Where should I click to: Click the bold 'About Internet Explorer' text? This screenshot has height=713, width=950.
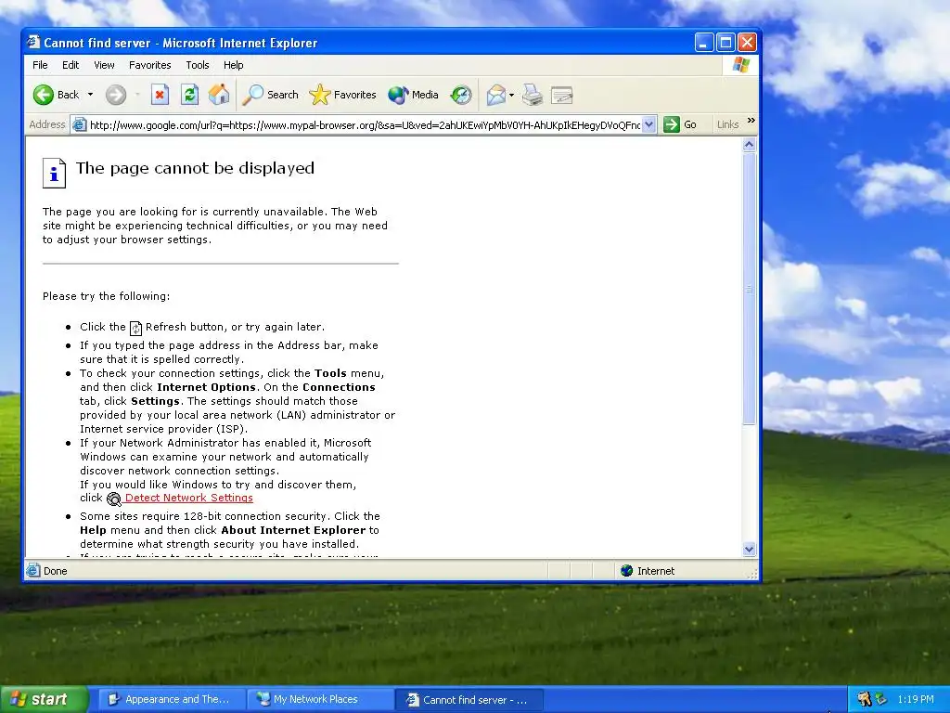tap(293, 530)
